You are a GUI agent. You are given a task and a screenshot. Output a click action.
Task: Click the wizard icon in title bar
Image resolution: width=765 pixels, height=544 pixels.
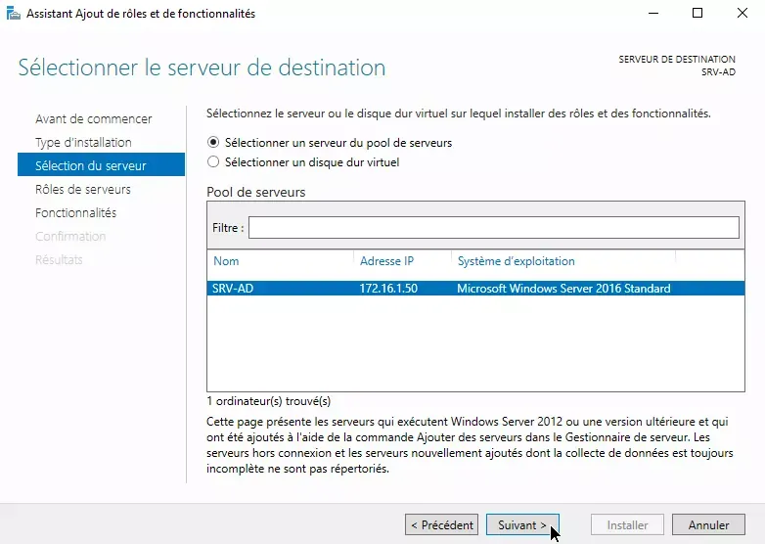[14, 14]
